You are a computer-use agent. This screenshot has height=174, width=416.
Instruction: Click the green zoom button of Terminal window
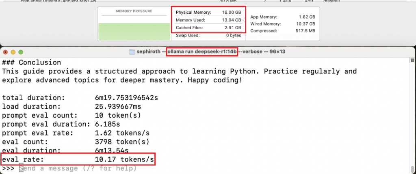[x=20, y=52]
